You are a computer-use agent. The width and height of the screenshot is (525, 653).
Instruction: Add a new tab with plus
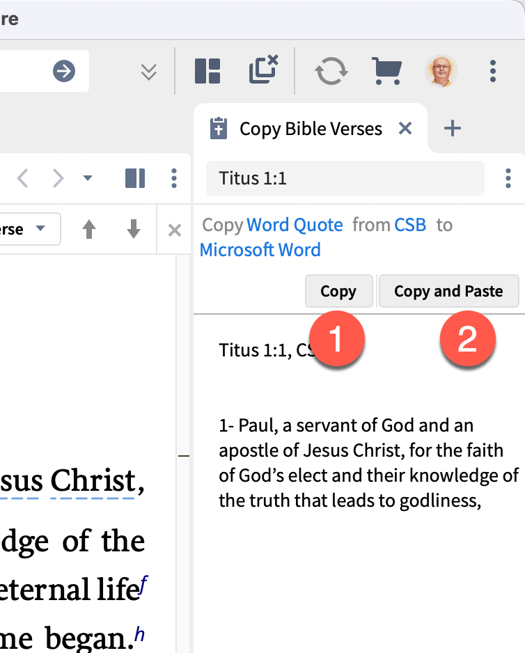pos(453,128)
